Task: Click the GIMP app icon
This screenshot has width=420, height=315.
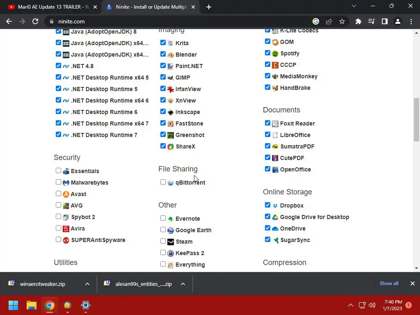Action: (170, 78)
